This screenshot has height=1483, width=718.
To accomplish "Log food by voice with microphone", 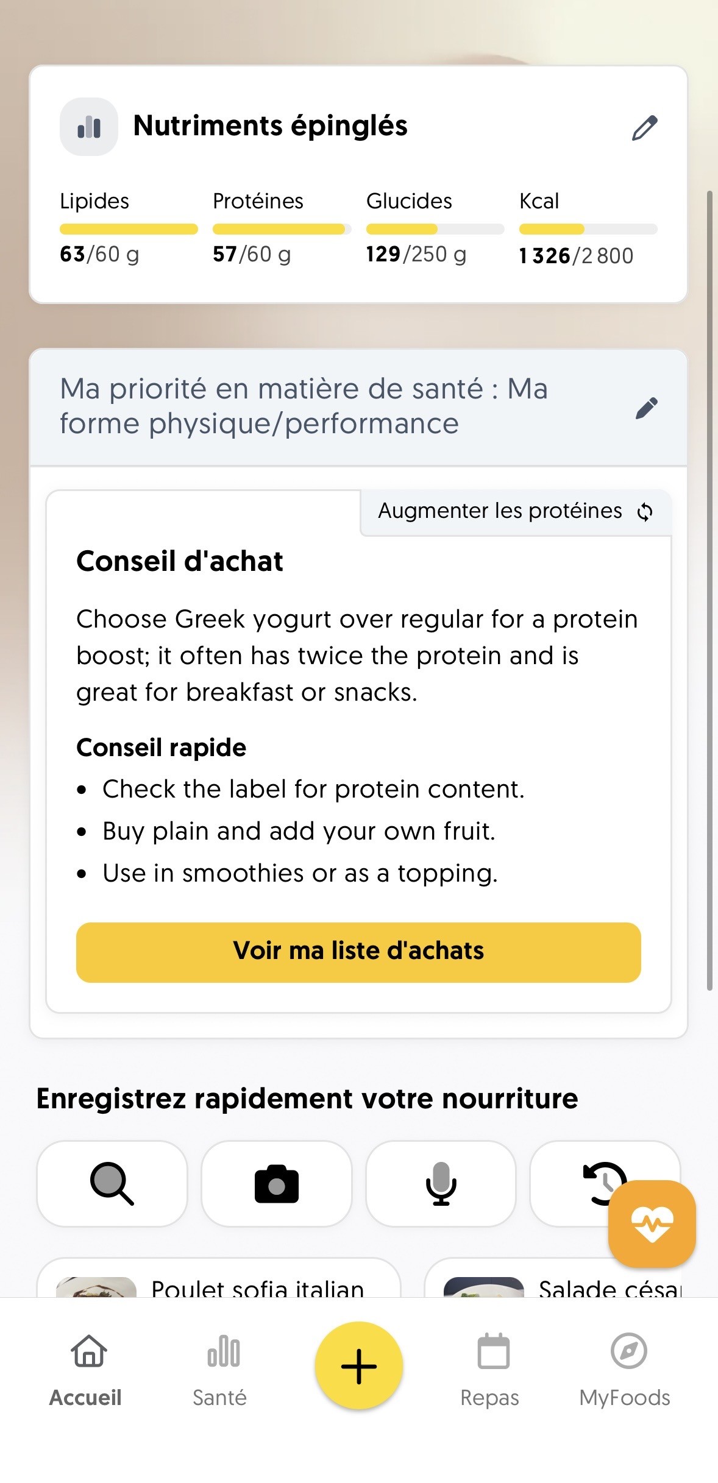I will [441, 1183].
